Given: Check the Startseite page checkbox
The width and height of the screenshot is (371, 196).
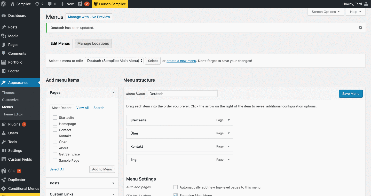Looking at the screenshot, I should pyautogui.click(x=55, y=117).
